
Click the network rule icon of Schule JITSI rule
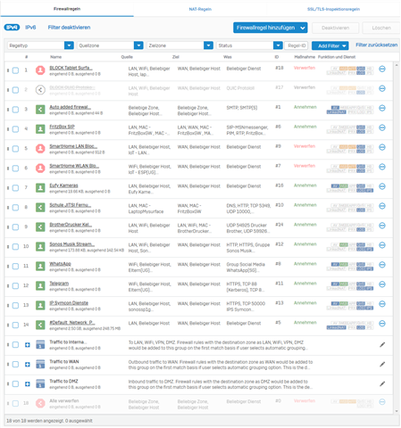[x=40, y=207]
